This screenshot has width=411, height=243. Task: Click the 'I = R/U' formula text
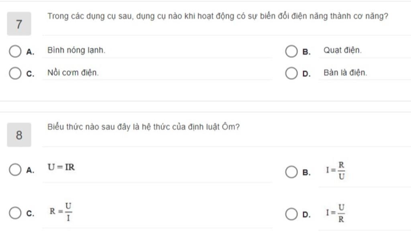[x=336, y=171]
